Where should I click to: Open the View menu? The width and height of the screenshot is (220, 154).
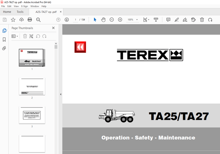[16, 6]
